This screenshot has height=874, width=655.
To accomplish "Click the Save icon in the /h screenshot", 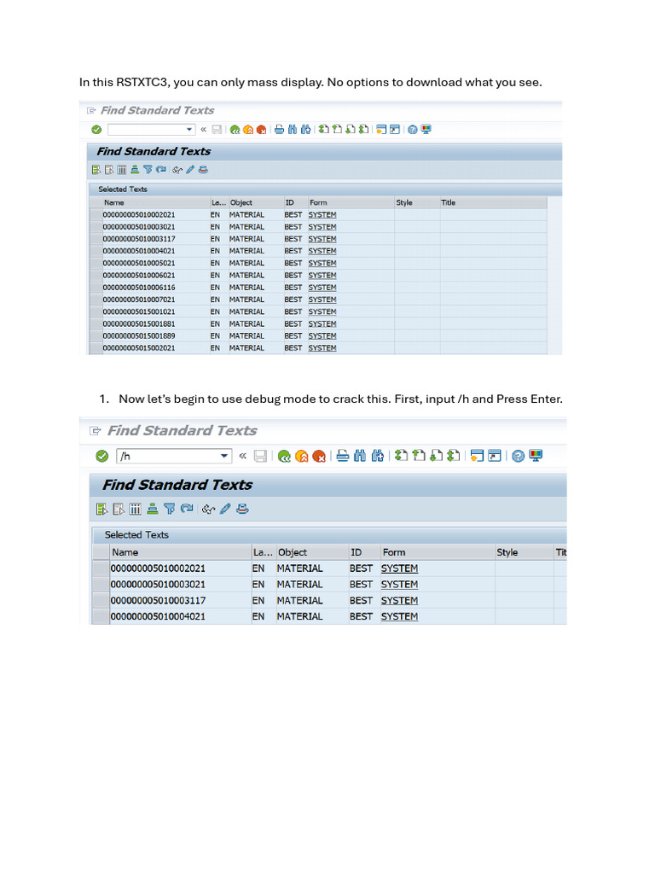I will (260, 456).
